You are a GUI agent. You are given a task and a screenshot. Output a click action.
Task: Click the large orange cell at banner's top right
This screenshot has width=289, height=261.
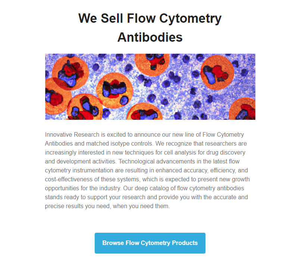coord(217,73)
